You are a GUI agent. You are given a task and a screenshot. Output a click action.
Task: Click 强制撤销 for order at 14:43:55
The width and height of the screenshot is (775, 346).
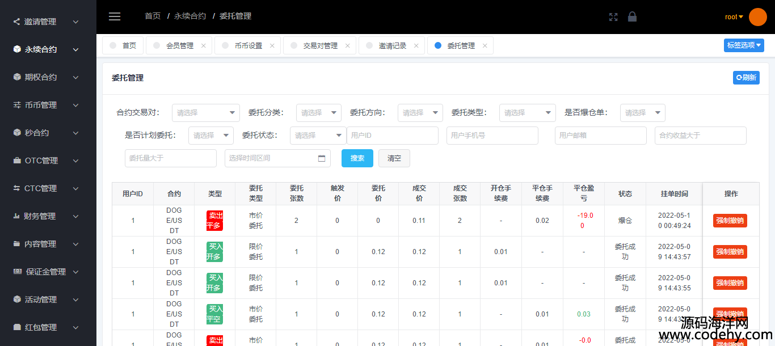(x=730, y=283)
